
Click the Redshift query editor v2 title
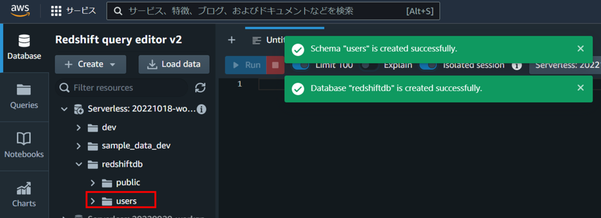coord(118,40)
